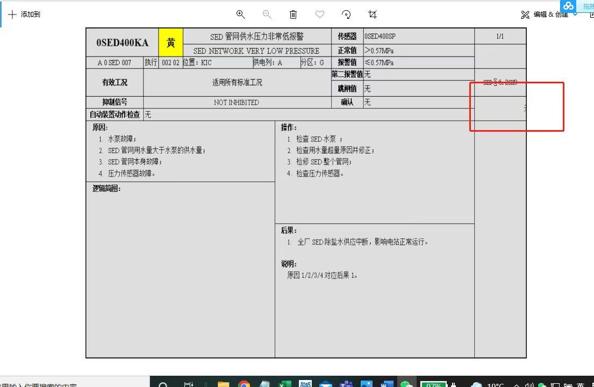Screen dimensions: 594x387
Task: Open the WeChat icon in taskbar
Action: click(x=407, y=384)
